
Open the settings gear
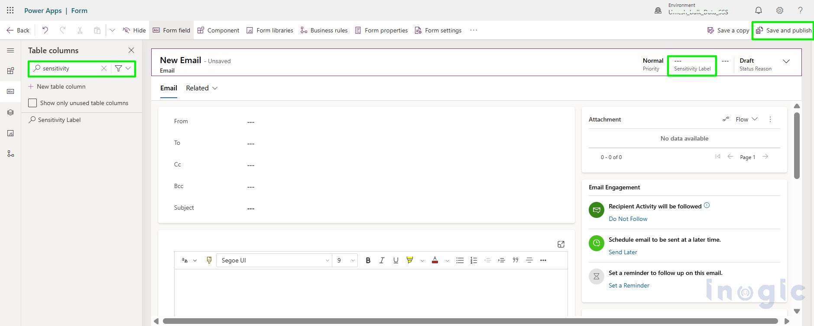[779, 10]
